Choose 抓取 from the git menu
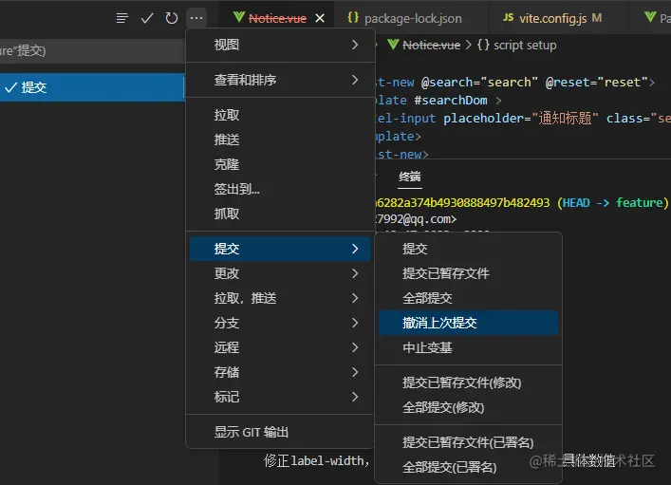 (280, 215)
